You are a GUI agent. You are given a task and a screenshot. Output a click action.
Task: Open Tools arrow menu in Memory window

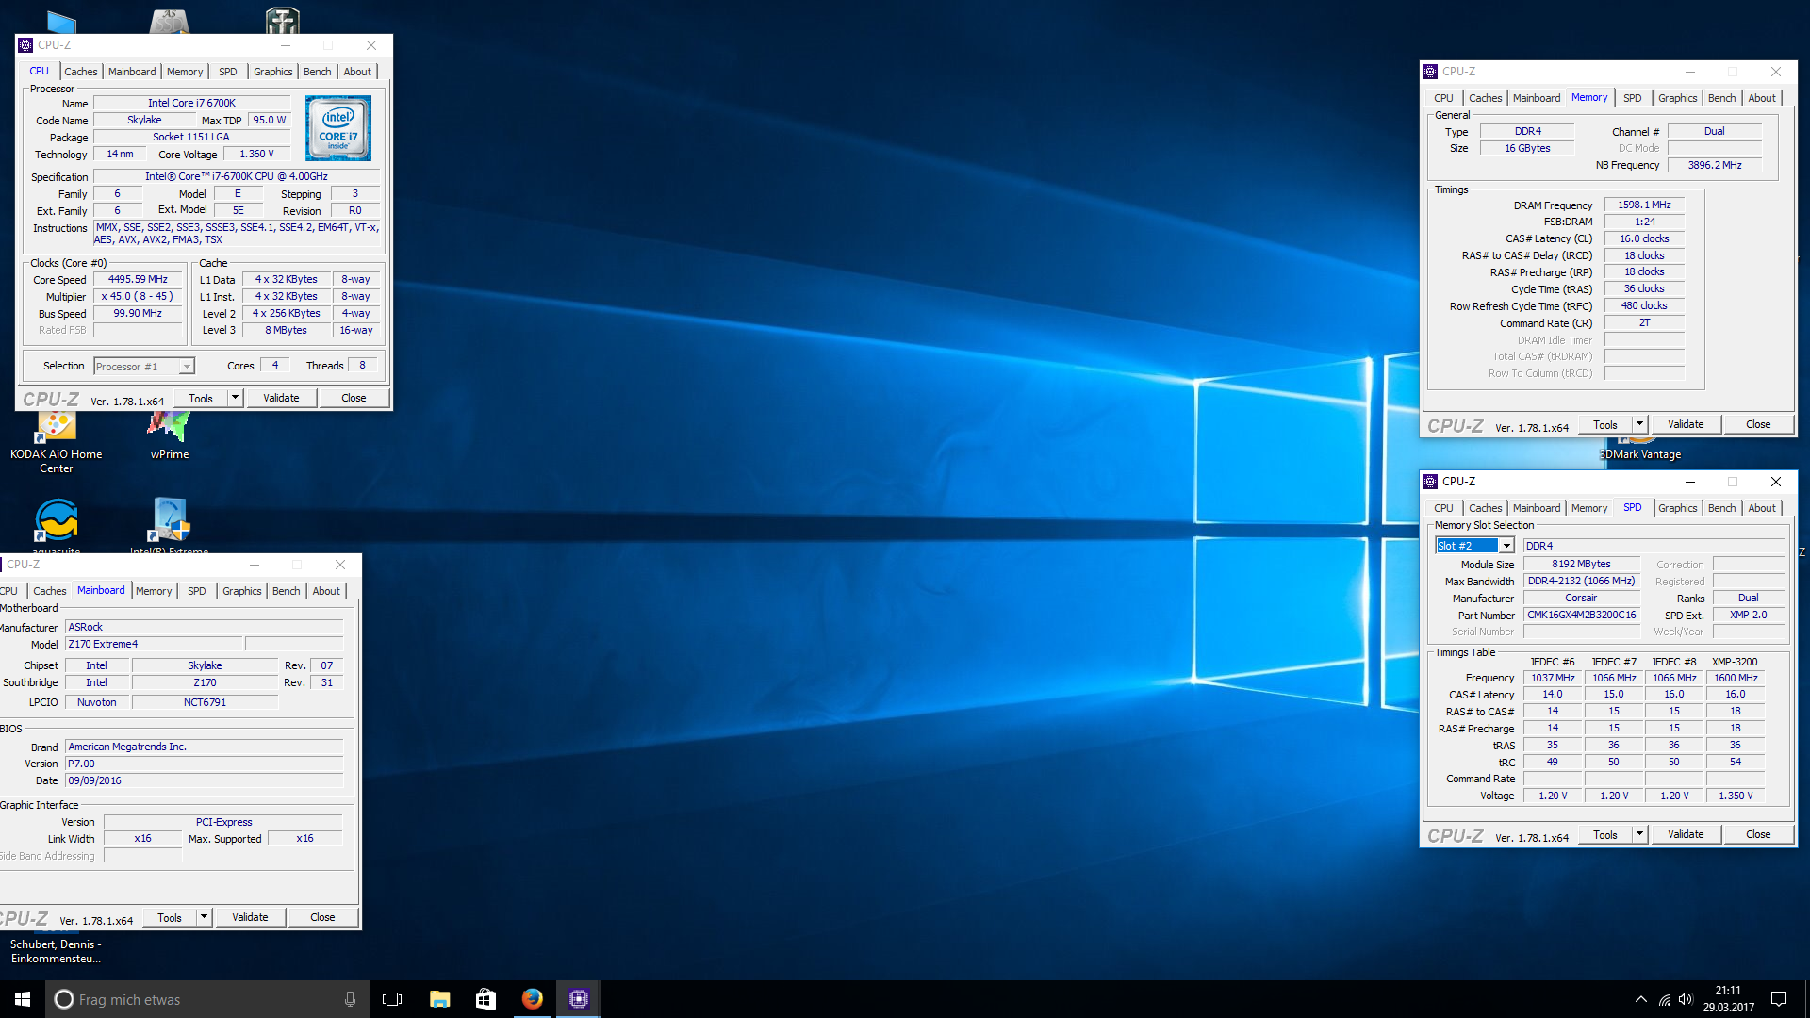[1640, 425]
